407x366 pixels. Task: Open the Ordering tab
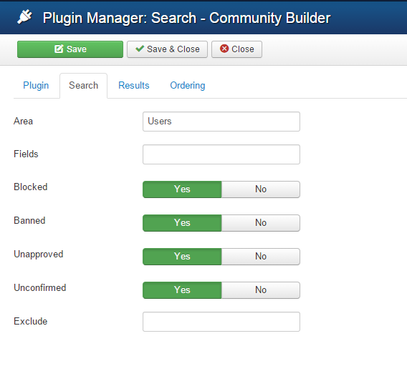pos(188,86)
